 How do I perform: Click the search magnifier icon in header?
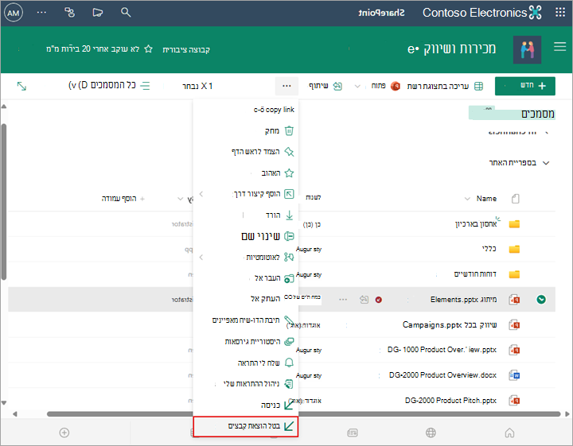[126, 13]
